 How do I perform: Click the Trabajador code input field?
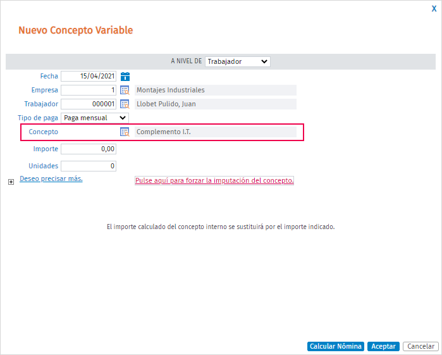click(x=89, y=104)
